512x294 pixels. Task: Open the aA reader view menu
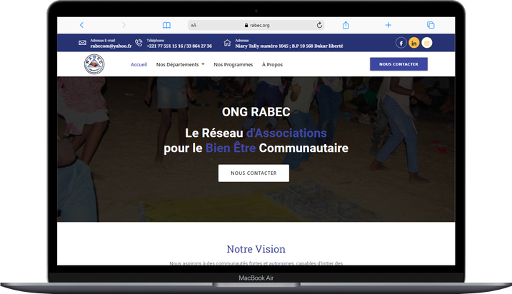[194, 25]
